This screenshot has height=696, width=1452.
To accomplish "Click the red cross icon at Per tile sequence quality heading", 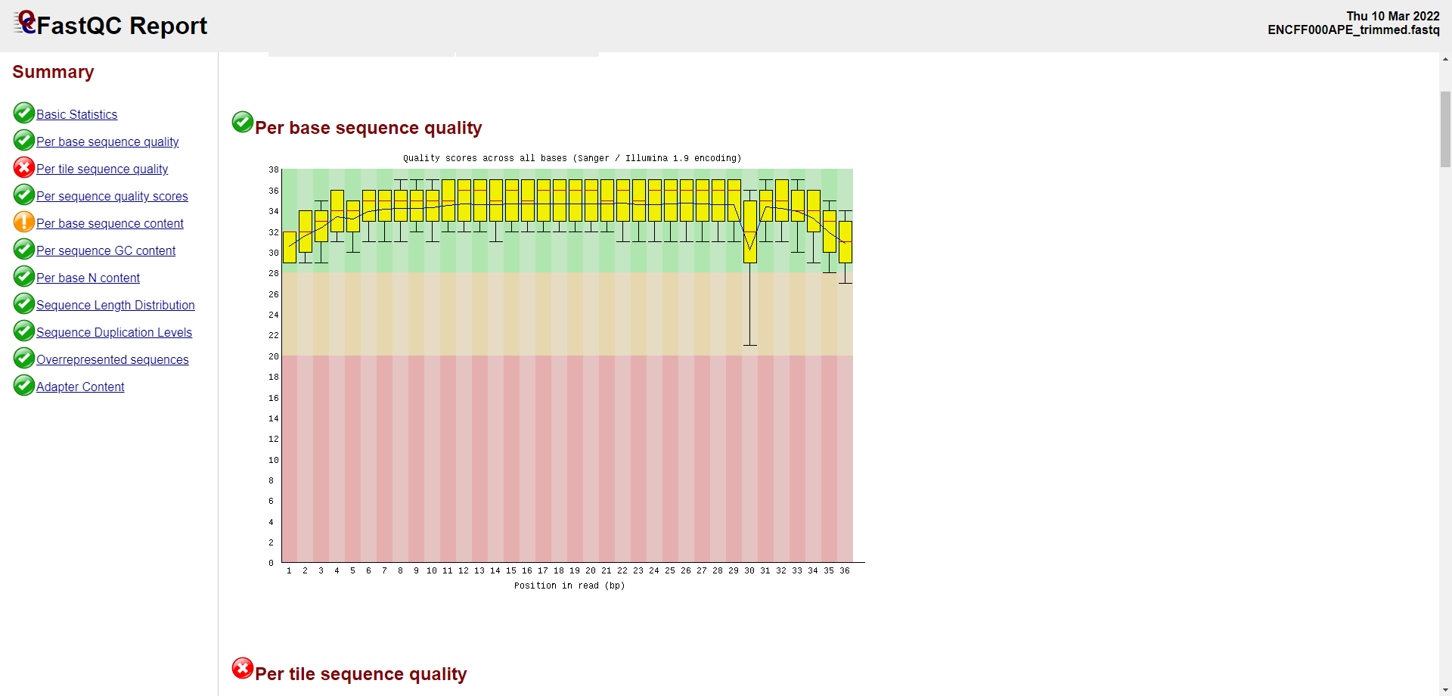I will pos(243,668).
